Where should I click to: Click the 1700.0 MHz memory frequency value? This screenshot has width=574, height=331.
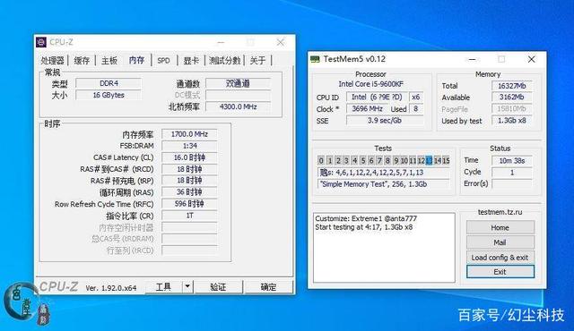[189, 134]
